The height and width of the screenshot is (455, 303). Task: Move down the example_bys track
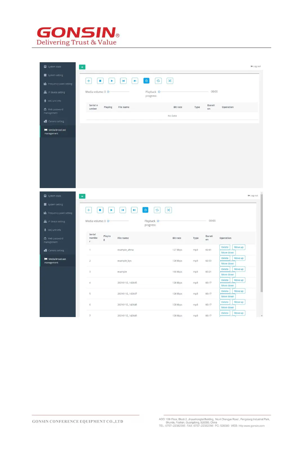click(228, 264)
